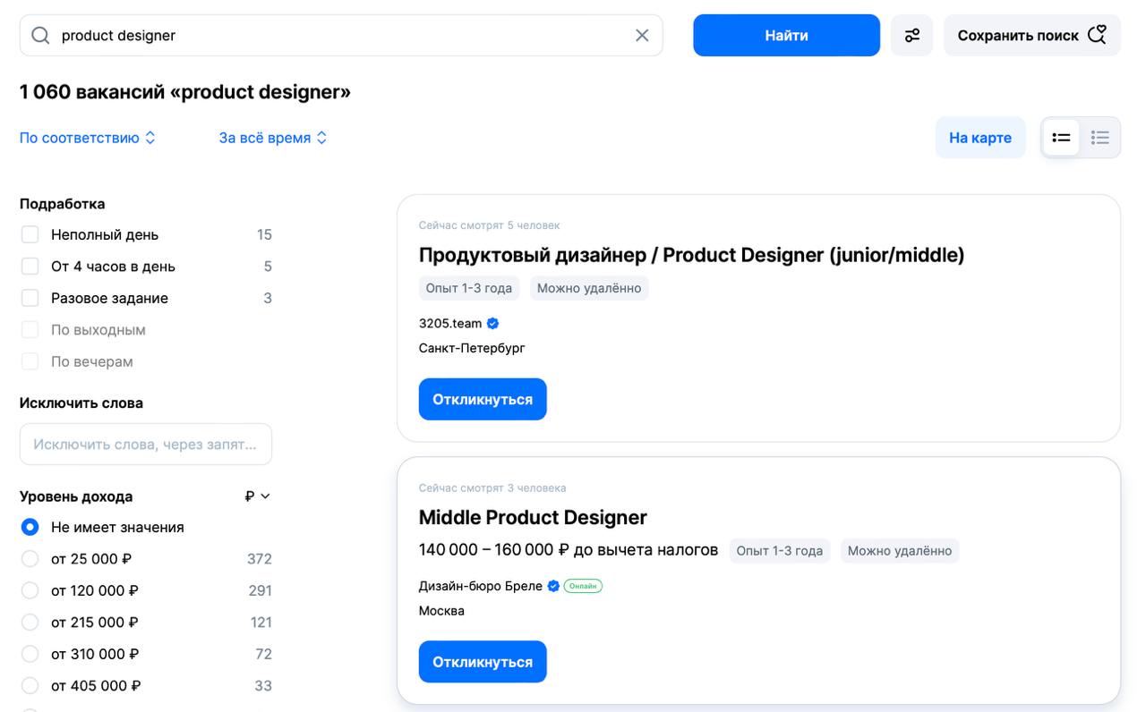Image resolution: width=1146 pixels, height=712 pixels.
Task: Click the magnifier icon in search field
Action: [x=40, y=36]
